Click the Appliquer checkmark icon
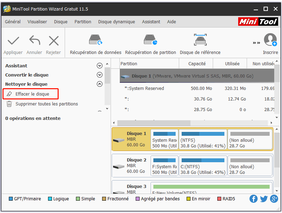 coord(13,41)
